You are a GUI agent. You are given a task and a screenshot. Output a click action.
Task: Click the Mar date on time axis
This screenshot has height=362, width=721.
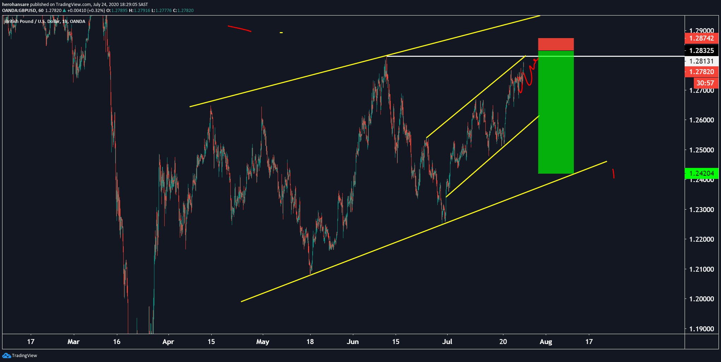pos(73,342)
